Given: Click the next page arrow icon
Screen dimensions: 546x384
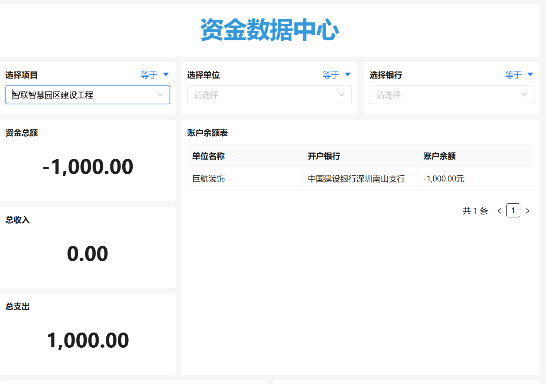Looking at the screenshot, I should coord(527,210).
